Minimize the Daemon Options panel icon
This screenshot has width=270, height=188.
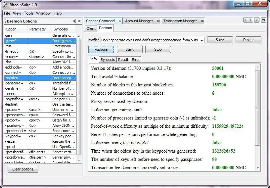(74, 21)
